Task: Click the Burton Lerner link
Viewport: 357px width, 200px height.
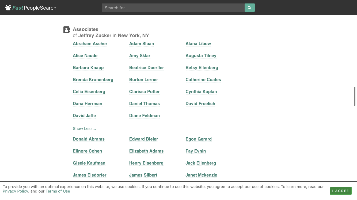Action: [x=143, y=79]
